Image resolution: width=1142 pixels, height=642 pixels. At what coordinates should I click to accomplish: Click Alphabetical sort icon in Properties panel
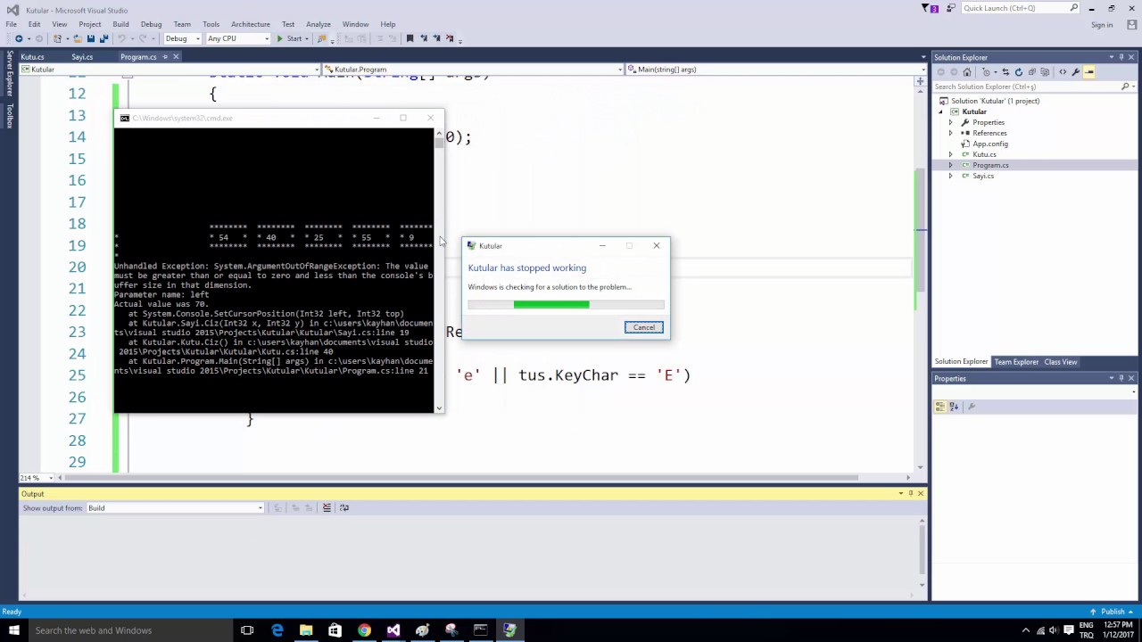click(953, 407)
